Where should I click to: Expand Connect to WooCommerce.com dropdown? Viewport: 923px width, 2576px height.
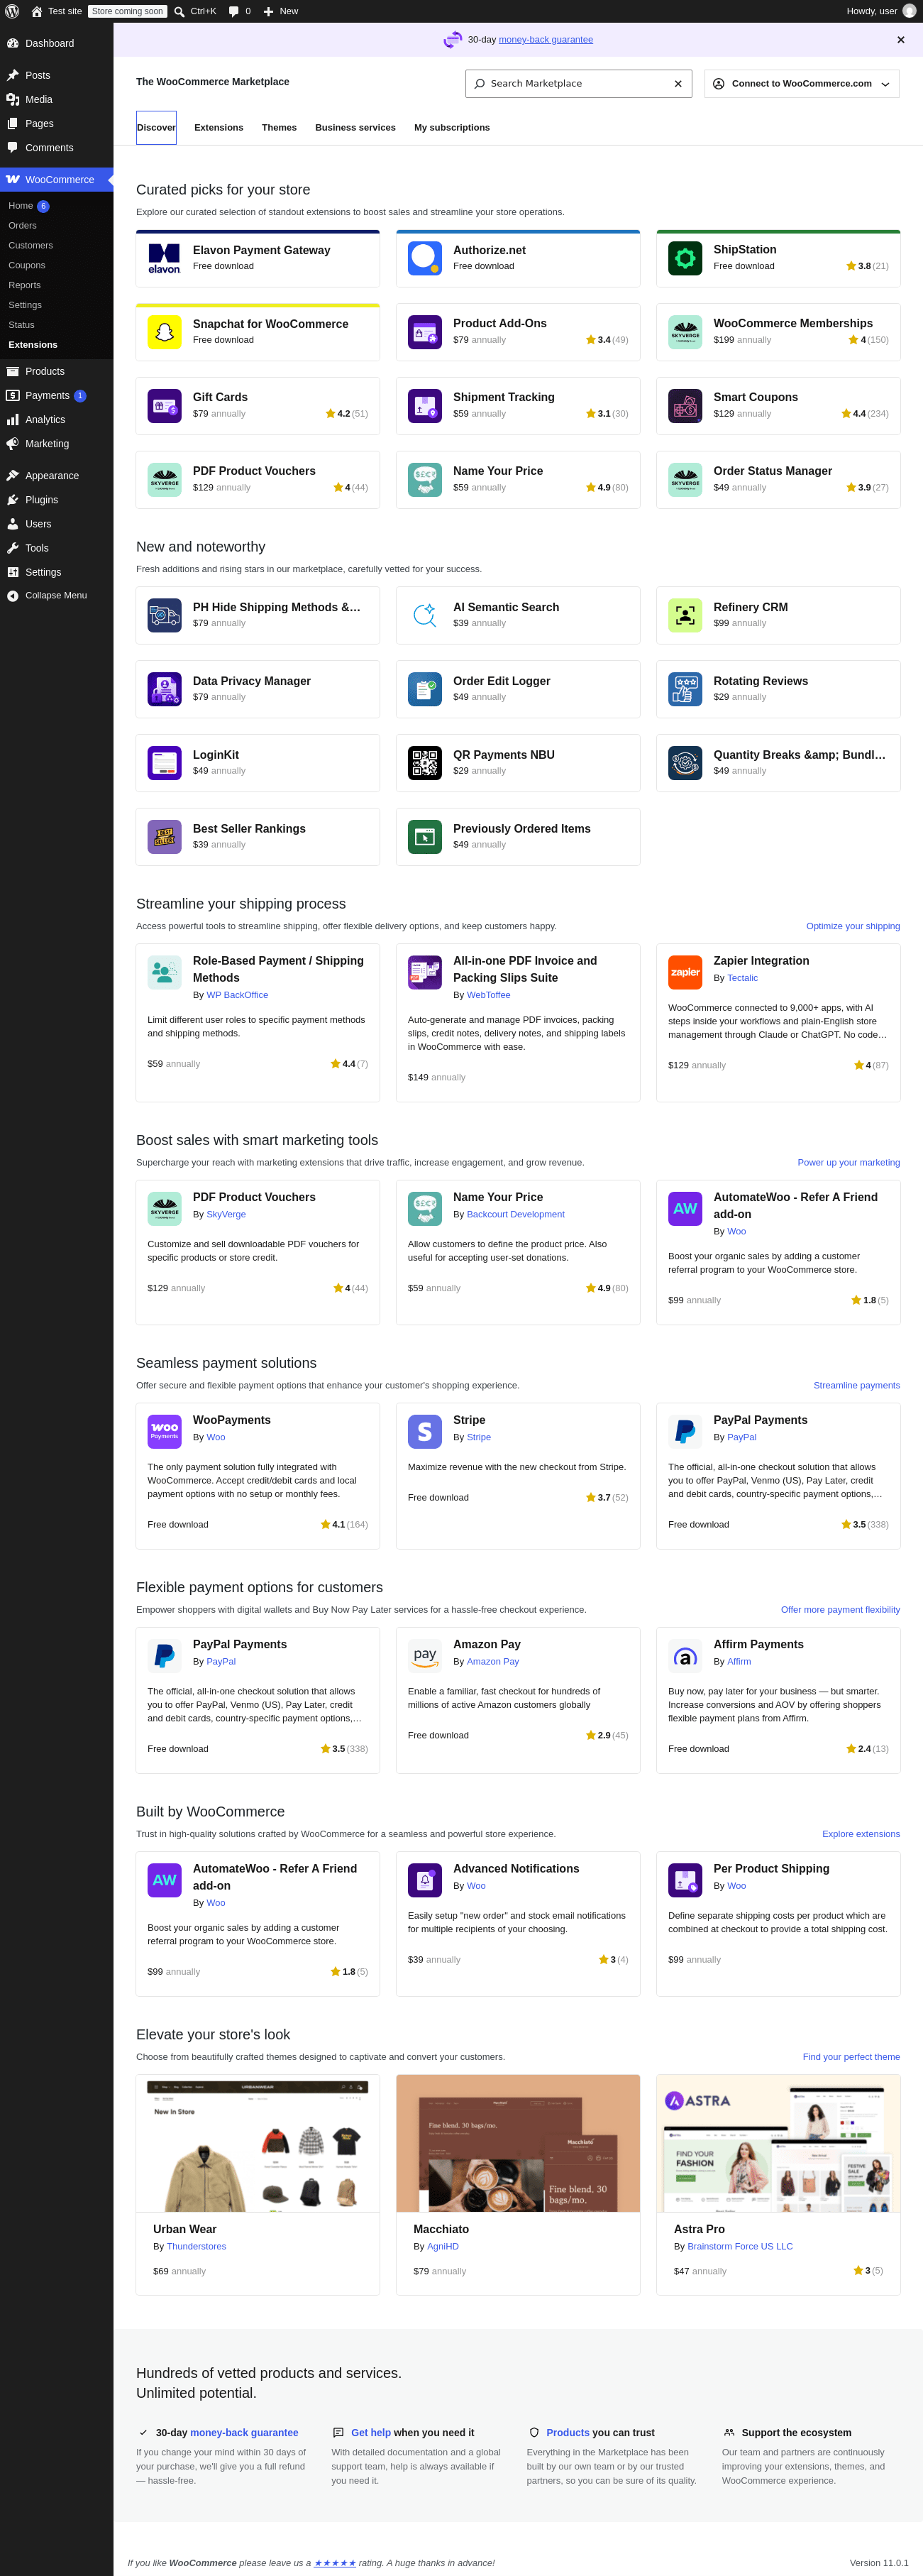801,84
